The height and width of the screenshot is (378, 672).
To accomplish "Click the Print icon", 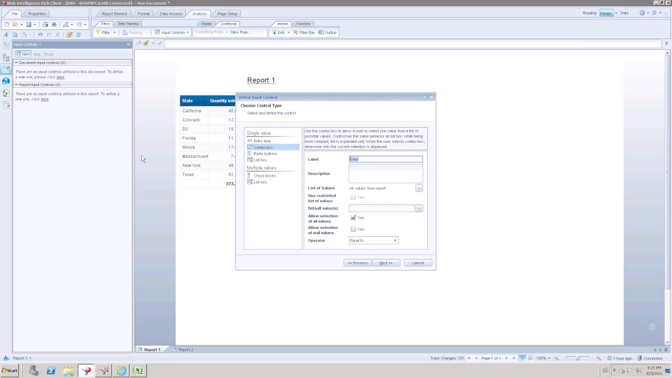I will (45, 25).
